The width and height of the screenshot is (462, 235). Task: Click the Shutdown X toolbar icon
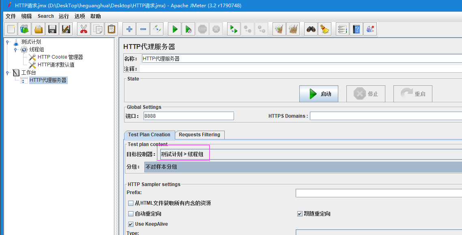pyautogui.click(x=216, y=29)
